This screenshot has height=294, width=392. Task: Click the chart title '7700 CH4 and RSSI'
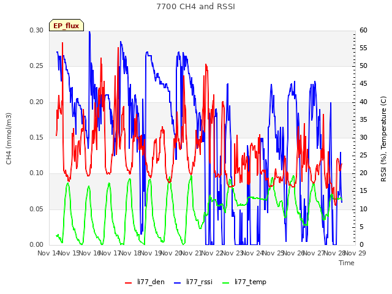coord(196,7)
